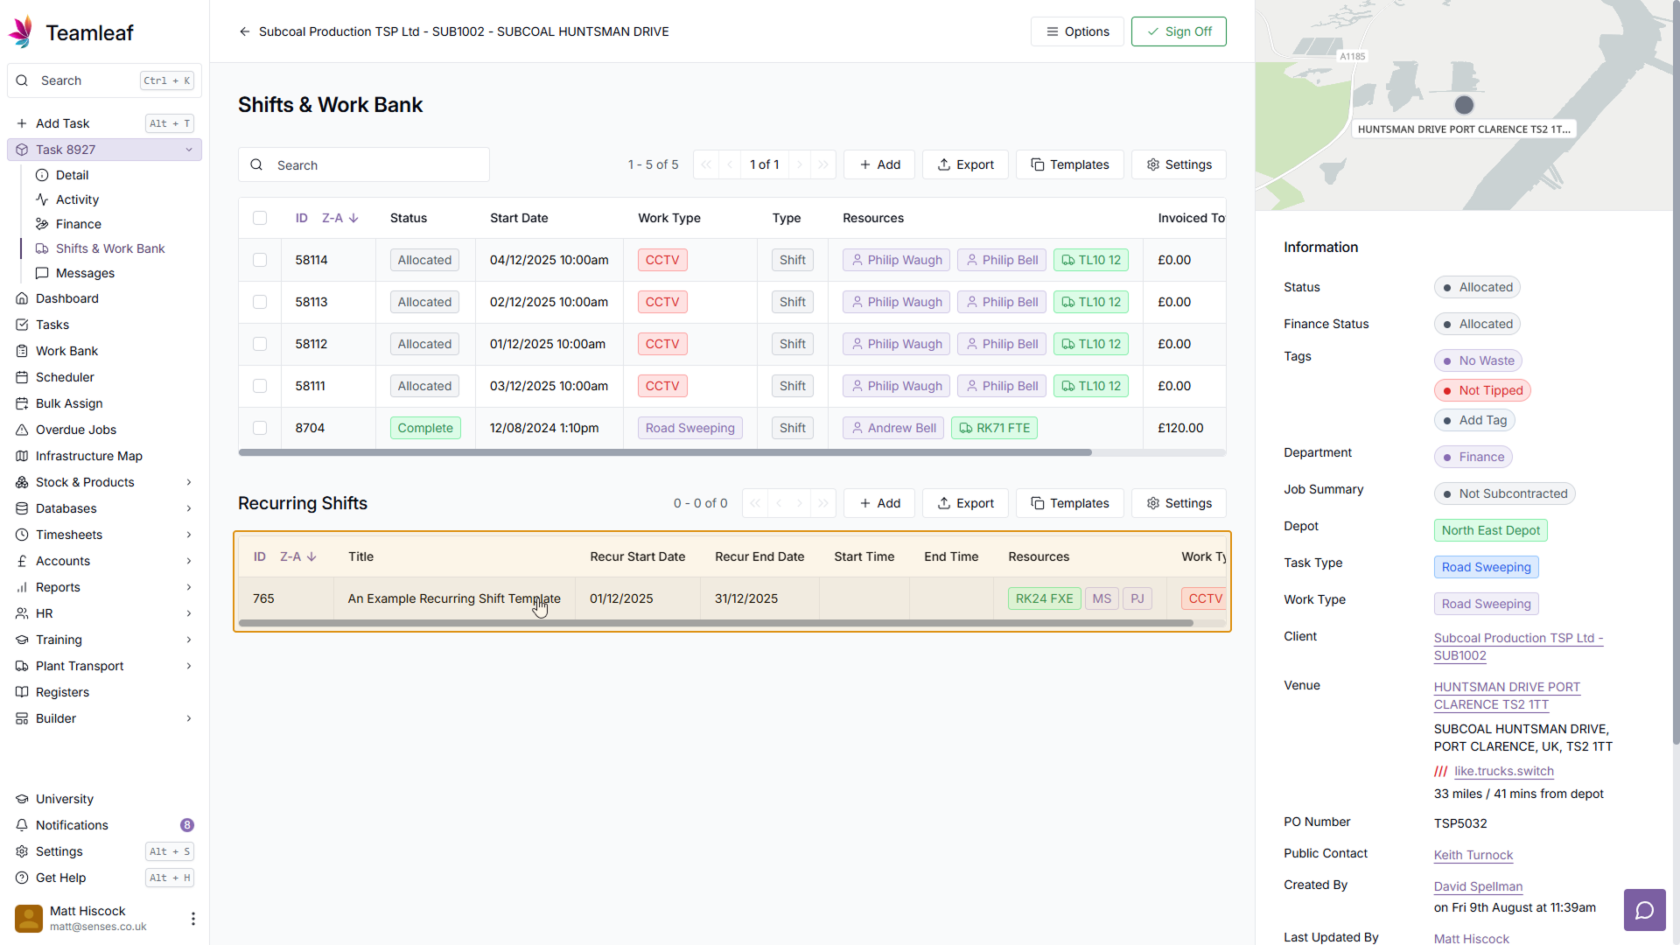1680x945 pixels.
Task: Open the Infrastructure Map sidebar item
Action: pos(88,456)
